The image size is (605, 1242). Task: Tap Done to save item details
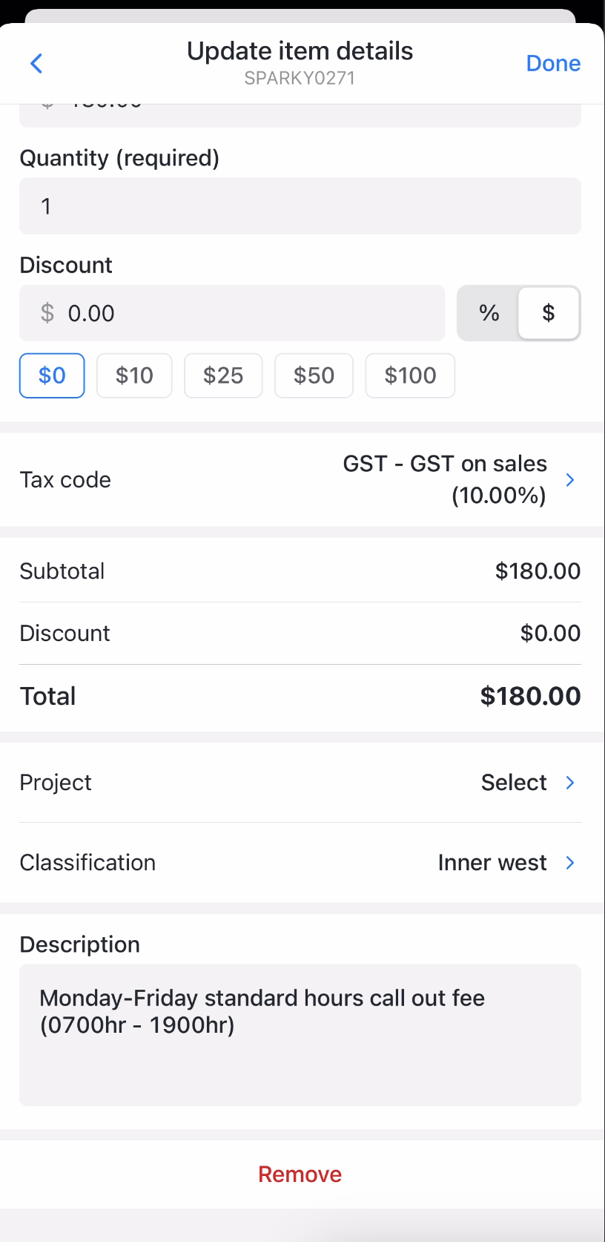coord(553,63)
